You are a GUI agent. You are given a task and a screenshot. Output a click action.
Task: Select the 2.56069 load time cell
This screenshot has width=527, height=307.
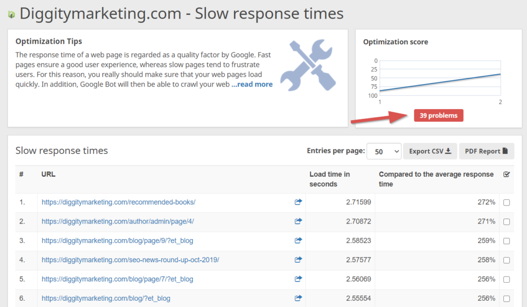pyautogui.click(x=358, y=279)
